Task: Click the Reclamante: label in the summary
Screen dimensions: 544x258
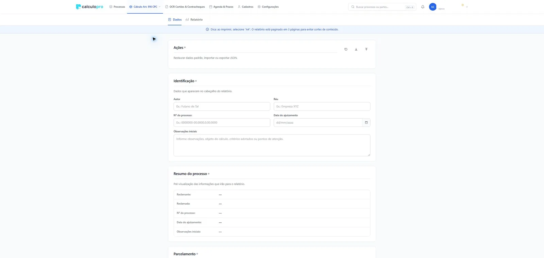Action: pyautogui.click(x=184, y=194)
